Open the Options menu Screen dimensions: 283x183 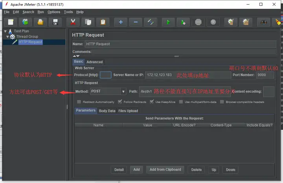point(54,12)
